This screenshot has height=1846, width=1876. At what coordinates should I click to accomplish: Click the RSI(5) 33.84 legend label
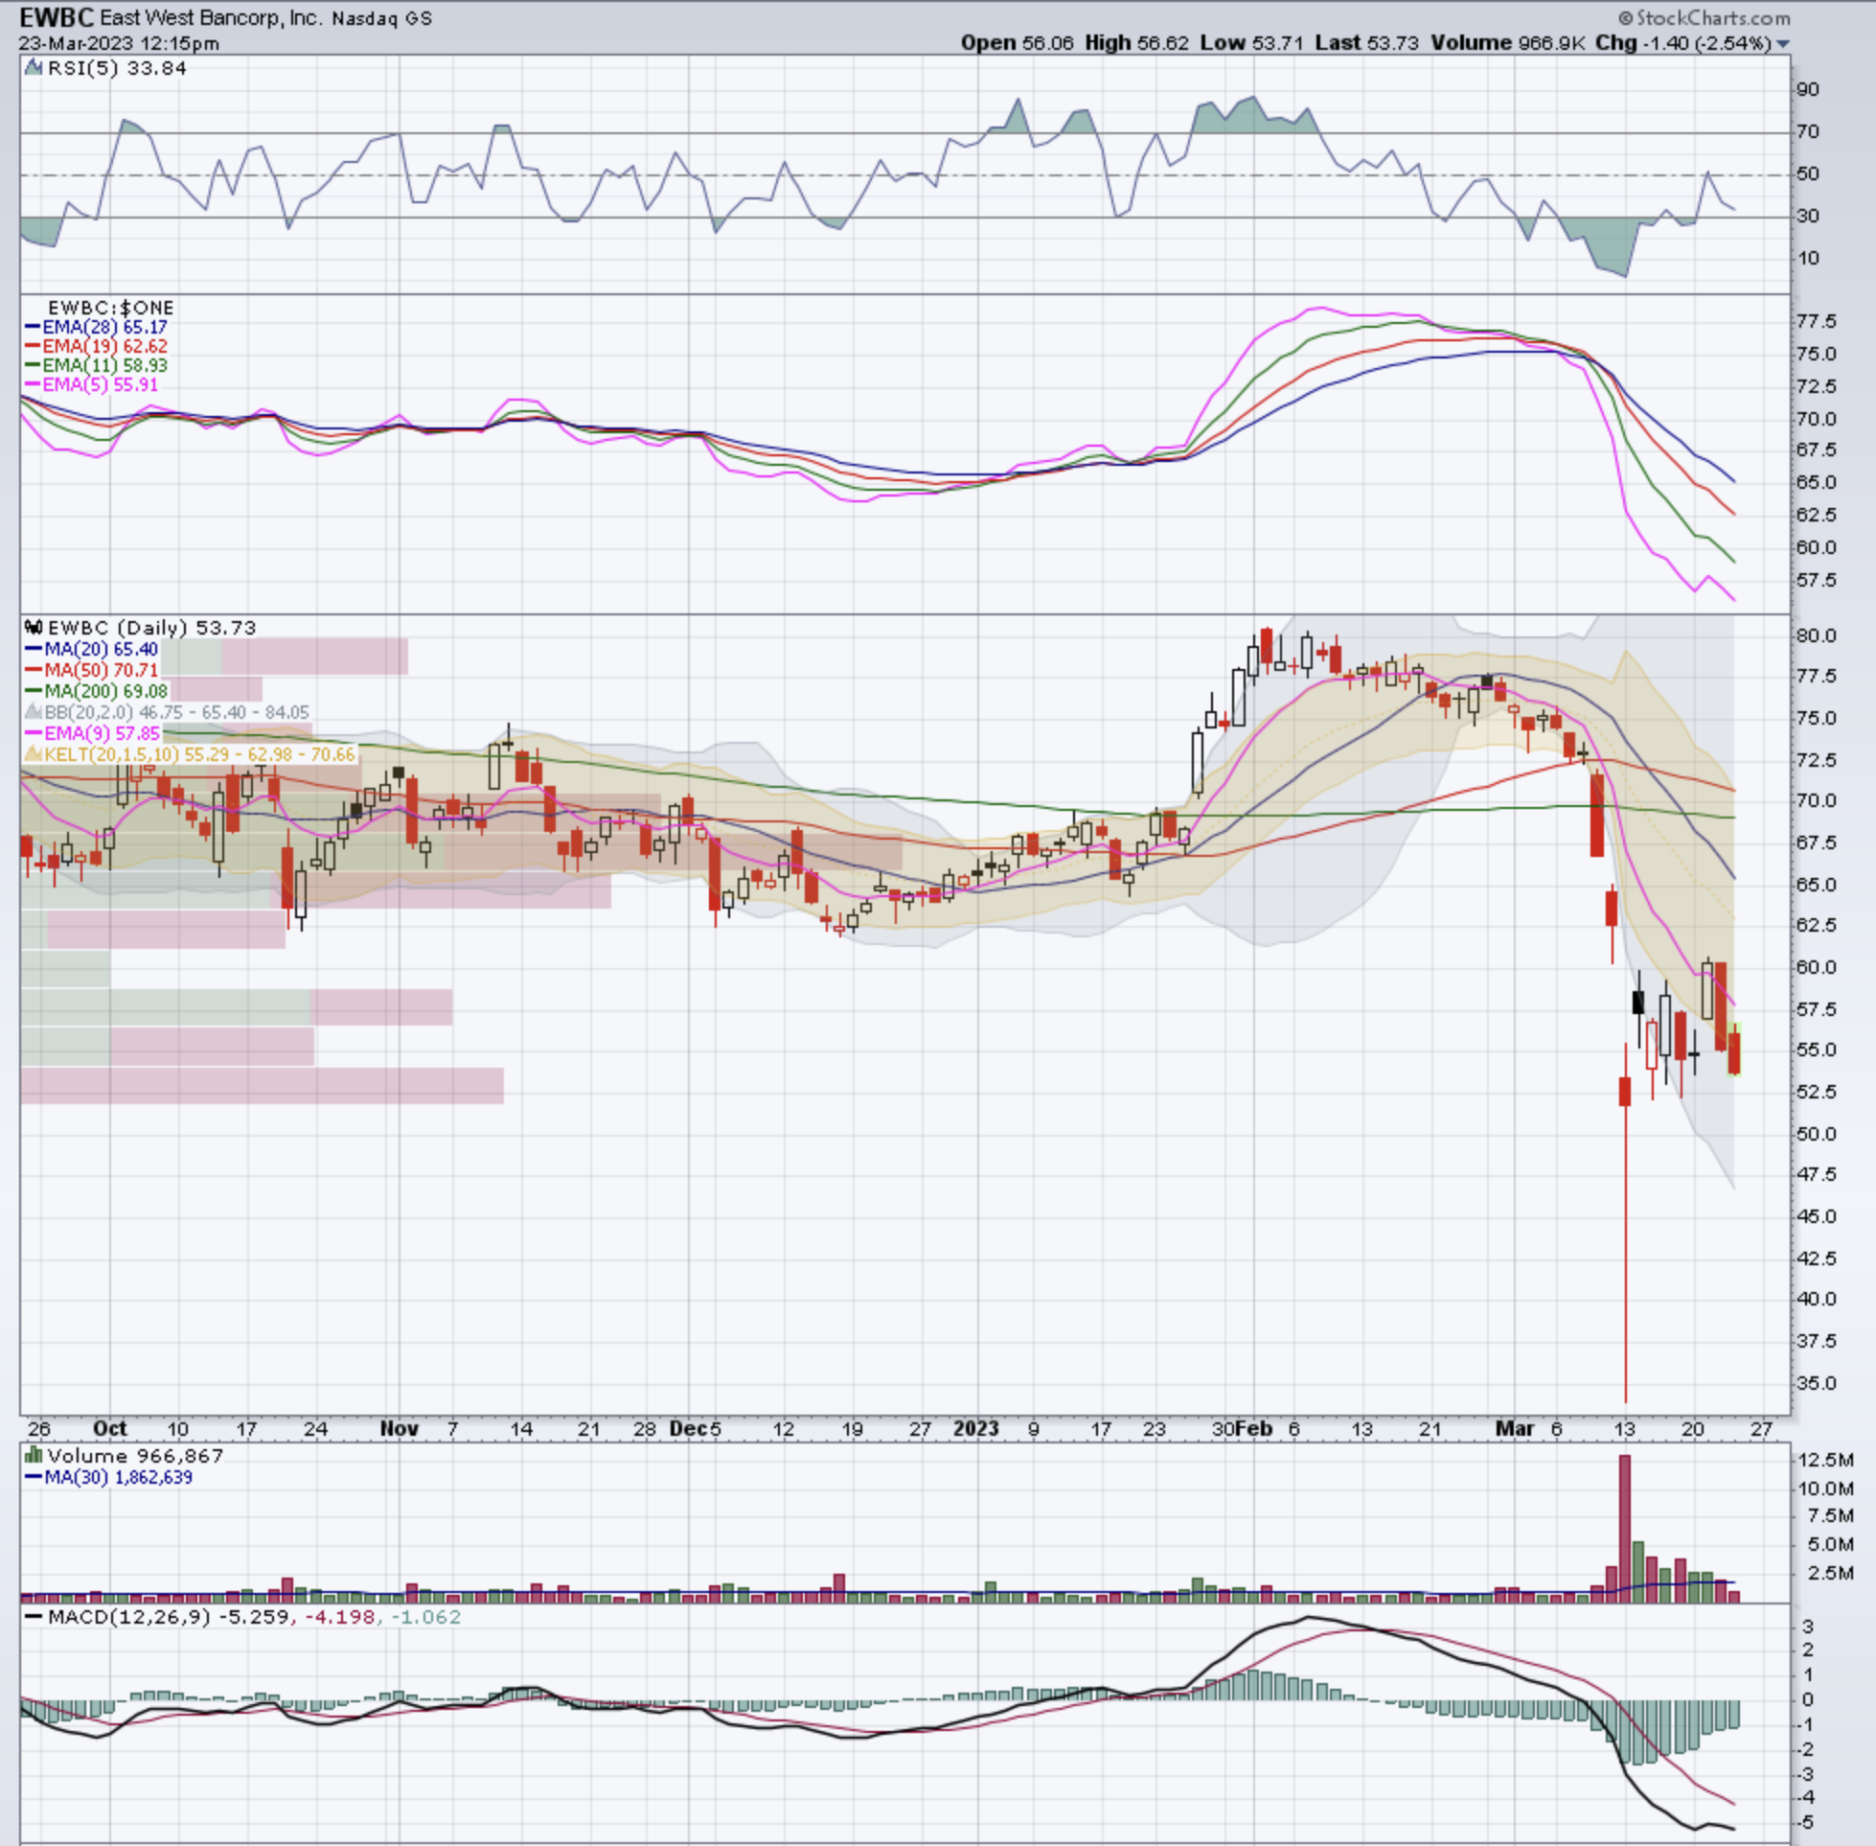[x=116, y=68]
